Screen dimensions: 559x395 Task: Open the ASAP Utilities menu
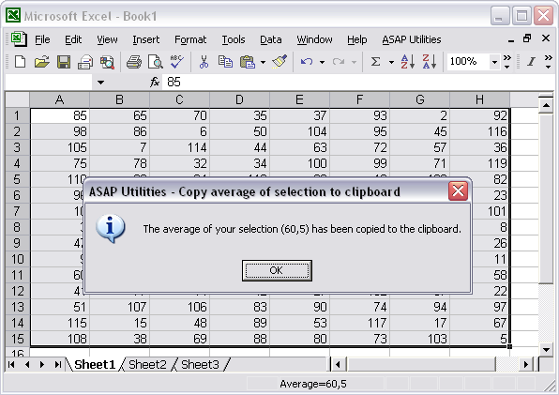[x=412, y=39]
